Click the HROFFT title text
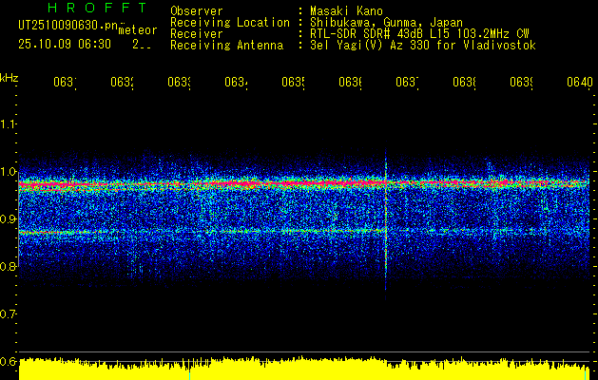 (98, 8)
